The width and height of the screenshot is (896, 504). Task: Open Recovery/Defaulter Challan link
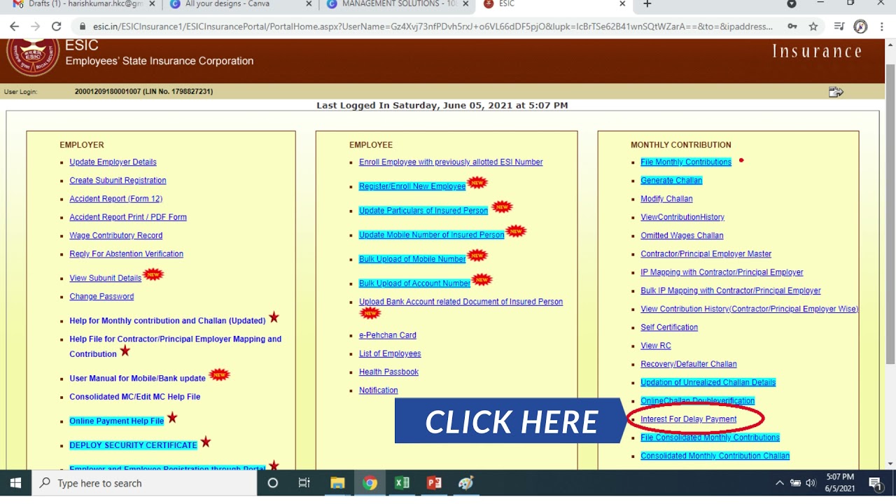(x=689, y=365)
